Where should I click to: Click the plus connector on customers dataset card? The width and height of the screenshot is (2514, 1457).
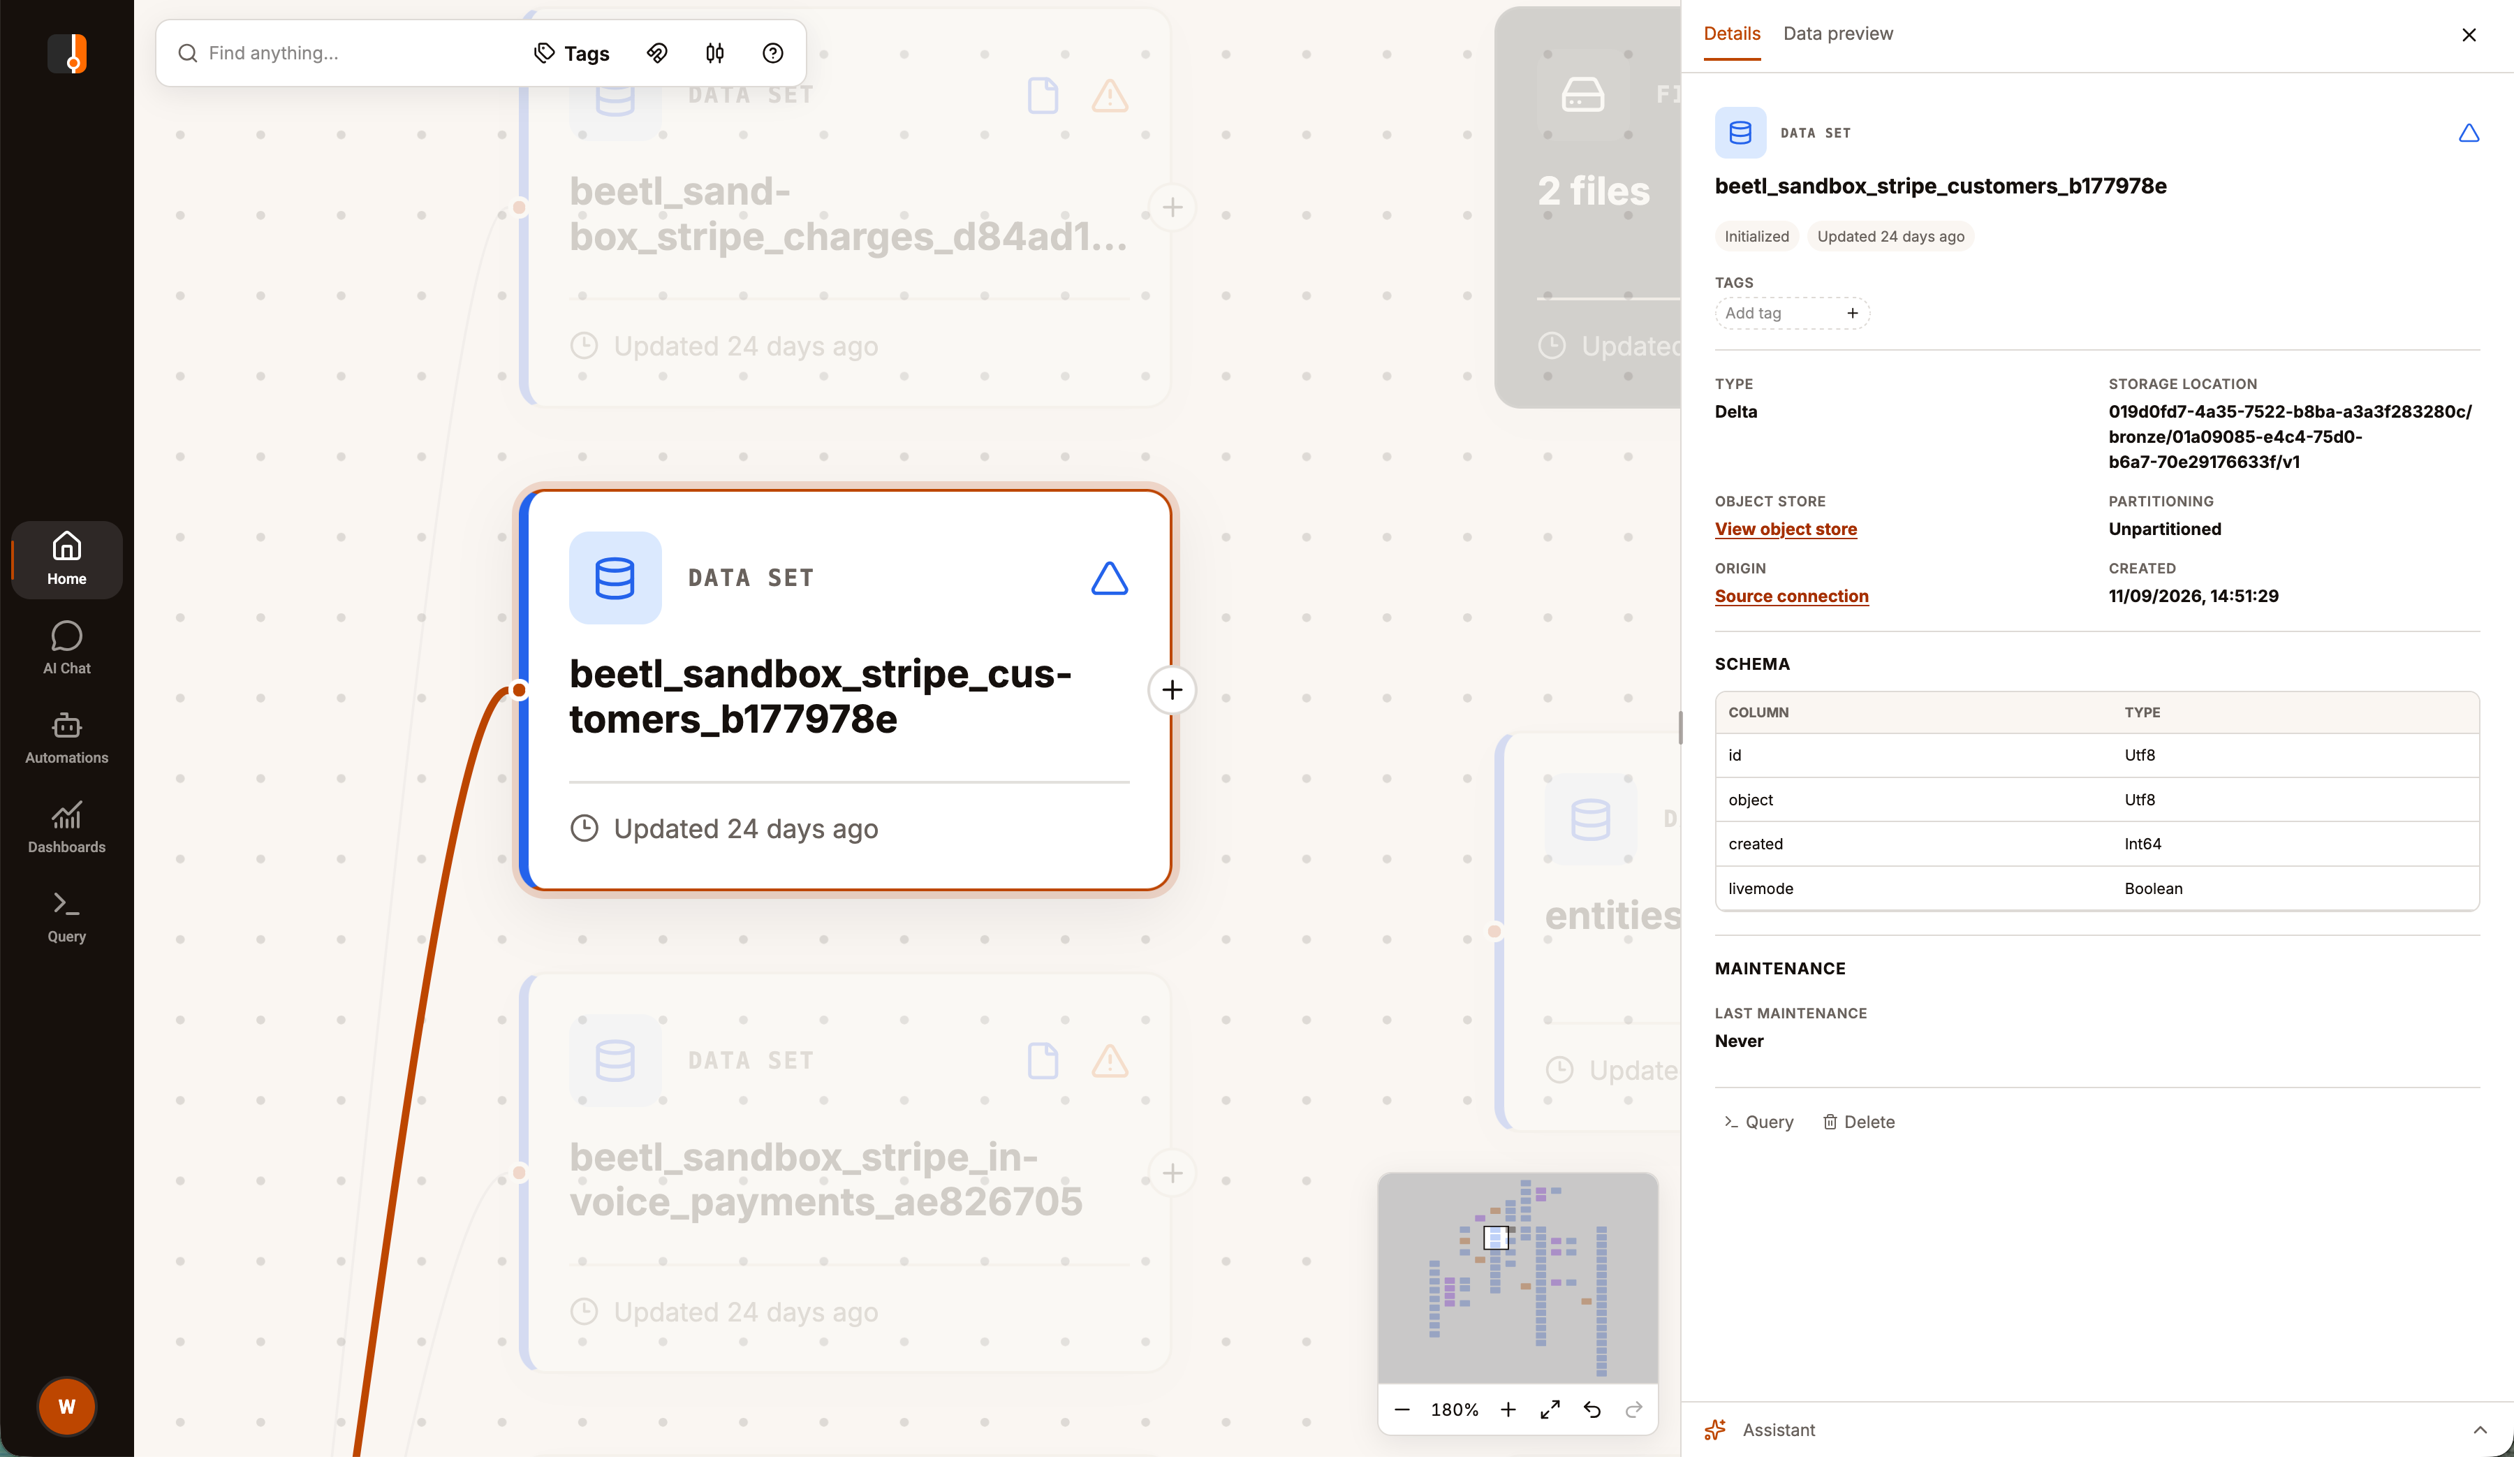(x=1173, y=689)
